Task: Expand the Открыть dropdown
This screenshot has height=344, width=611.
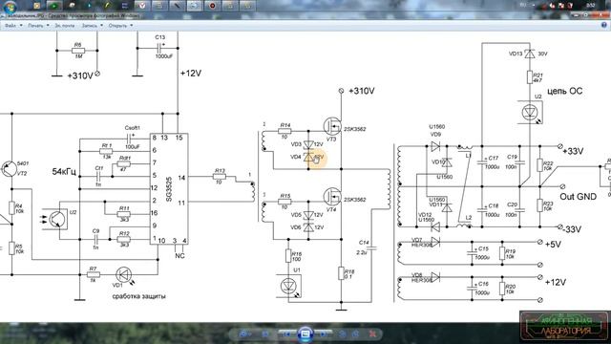Action: point(120,26)
